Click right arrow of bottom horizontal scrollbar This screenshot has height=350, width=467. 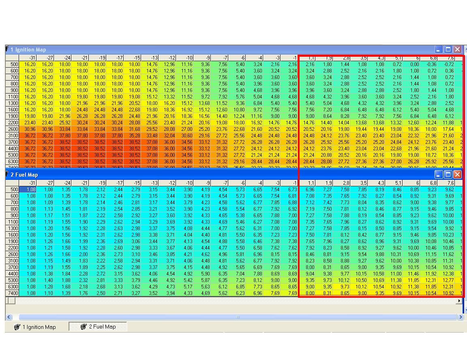click(460, 317)
